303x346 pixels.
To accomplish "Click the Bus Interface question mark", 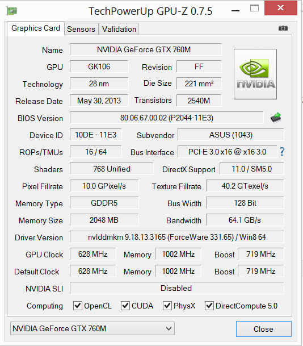I will (x=282, y=152).
